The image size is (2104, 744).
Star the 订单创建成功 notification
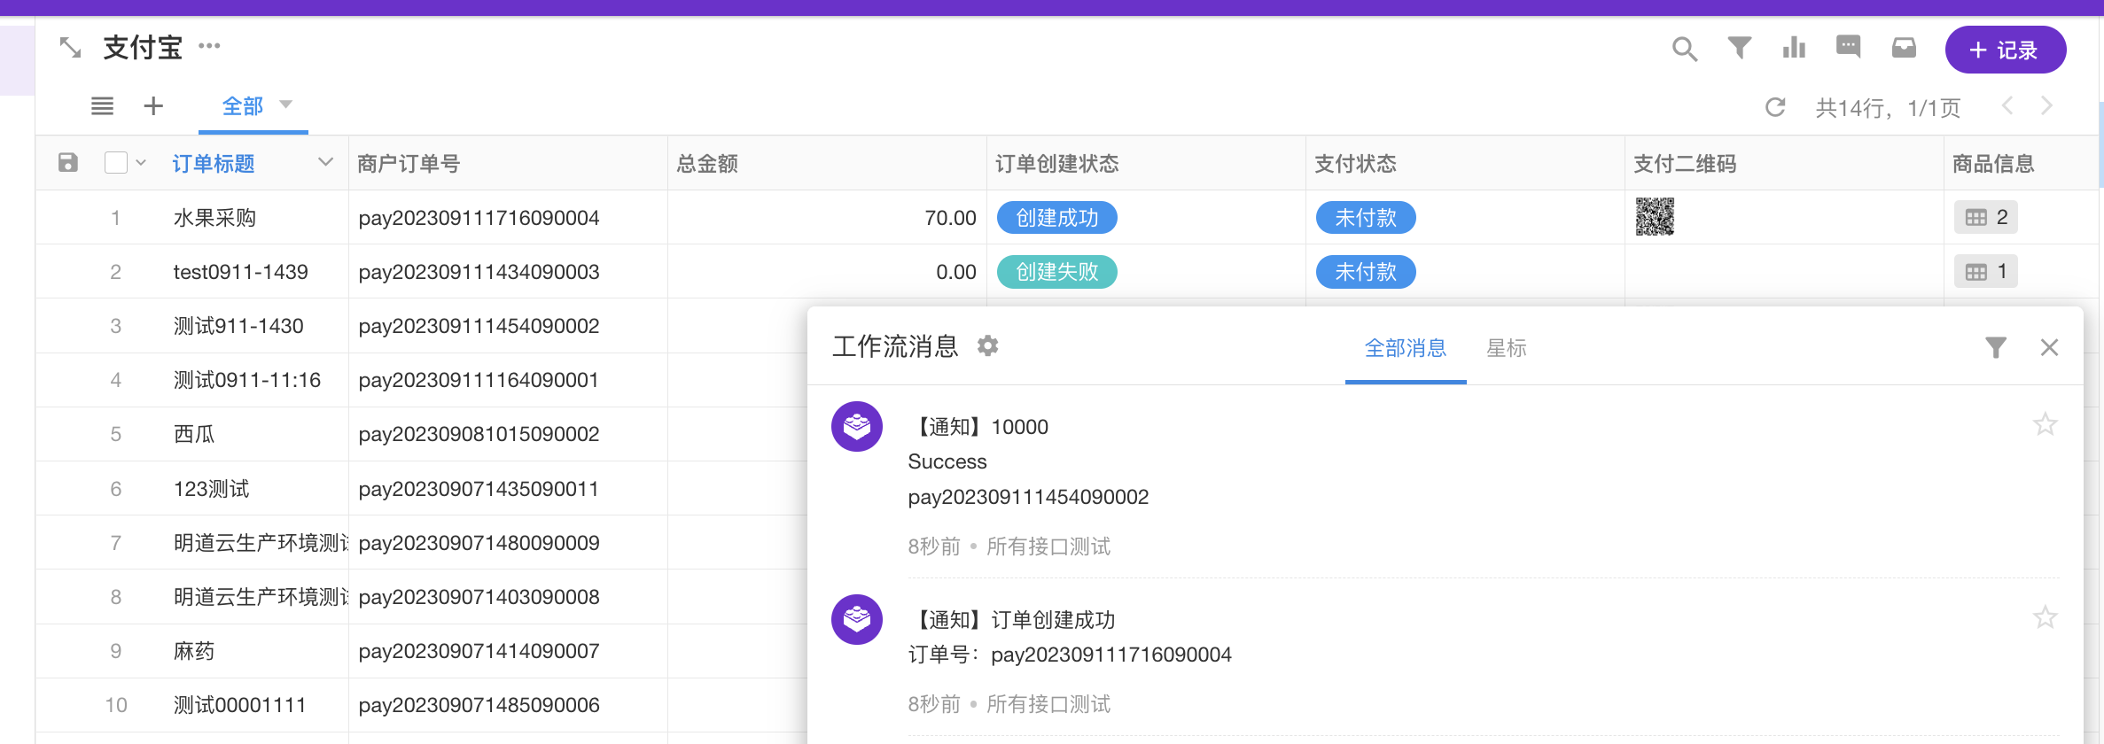tap(2045, 617)
